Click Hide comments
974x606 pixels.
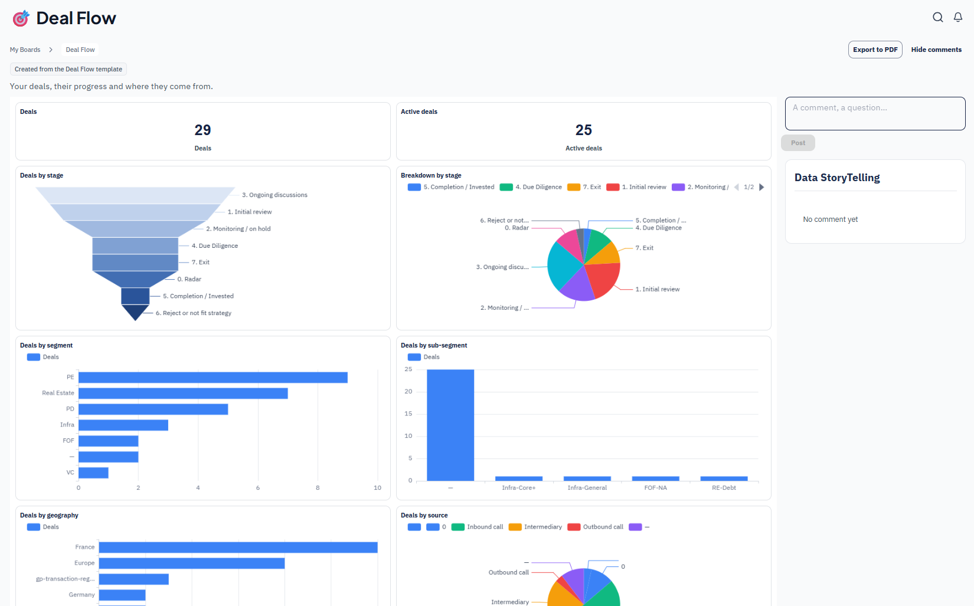(x=936, y=50)
